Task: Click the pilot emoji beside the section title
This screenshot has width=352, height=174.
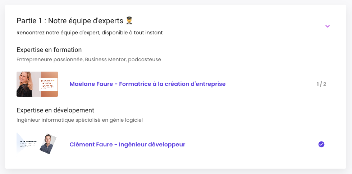Action: click(x=129, y=20)
